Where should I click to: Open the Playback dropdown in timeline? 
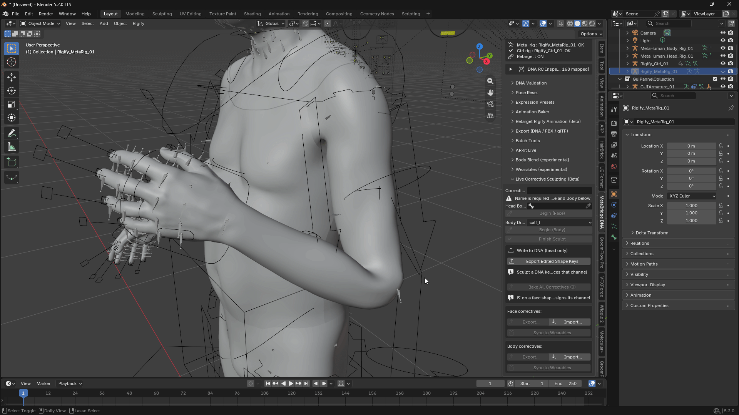[70, 383]
